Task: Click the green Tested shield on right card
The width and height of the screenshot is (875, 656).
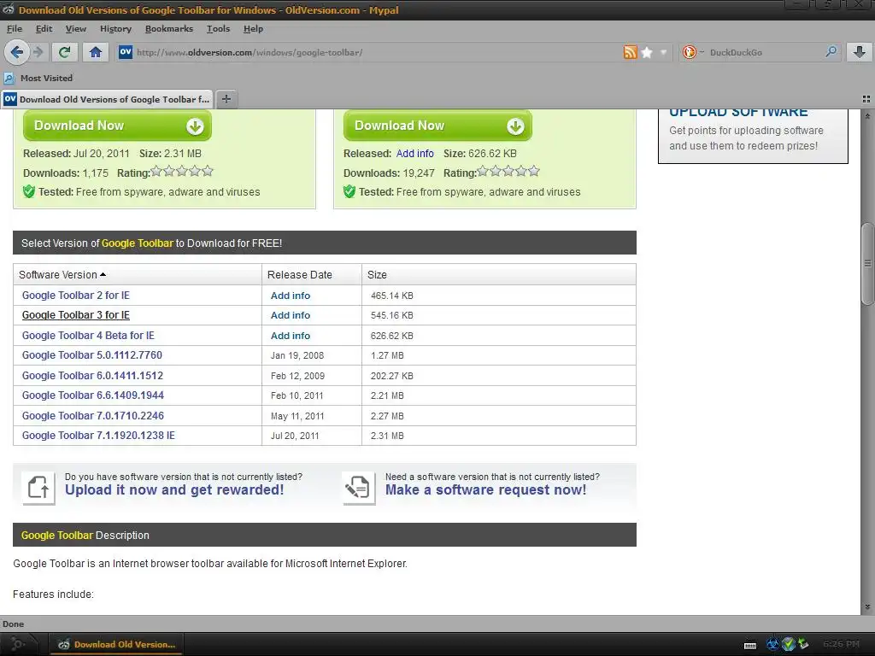Action: click(349, 192)
